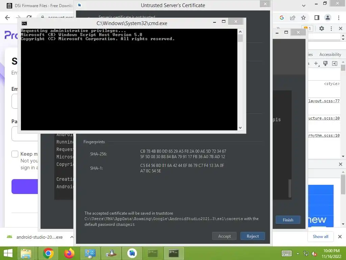The width and height of the screenshot is (346, 260).
Task: Click the cmd.exe title bar icon
Action: click(x=24, y=23)
